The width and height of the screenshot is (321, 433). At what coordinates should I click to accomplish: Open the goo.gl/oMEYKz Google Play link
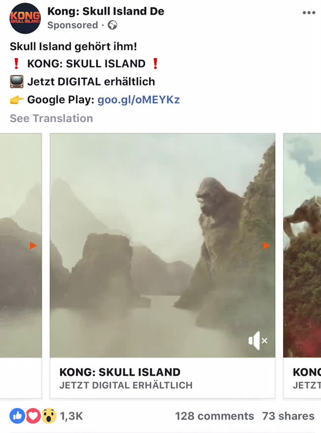[x=139, y=100]
